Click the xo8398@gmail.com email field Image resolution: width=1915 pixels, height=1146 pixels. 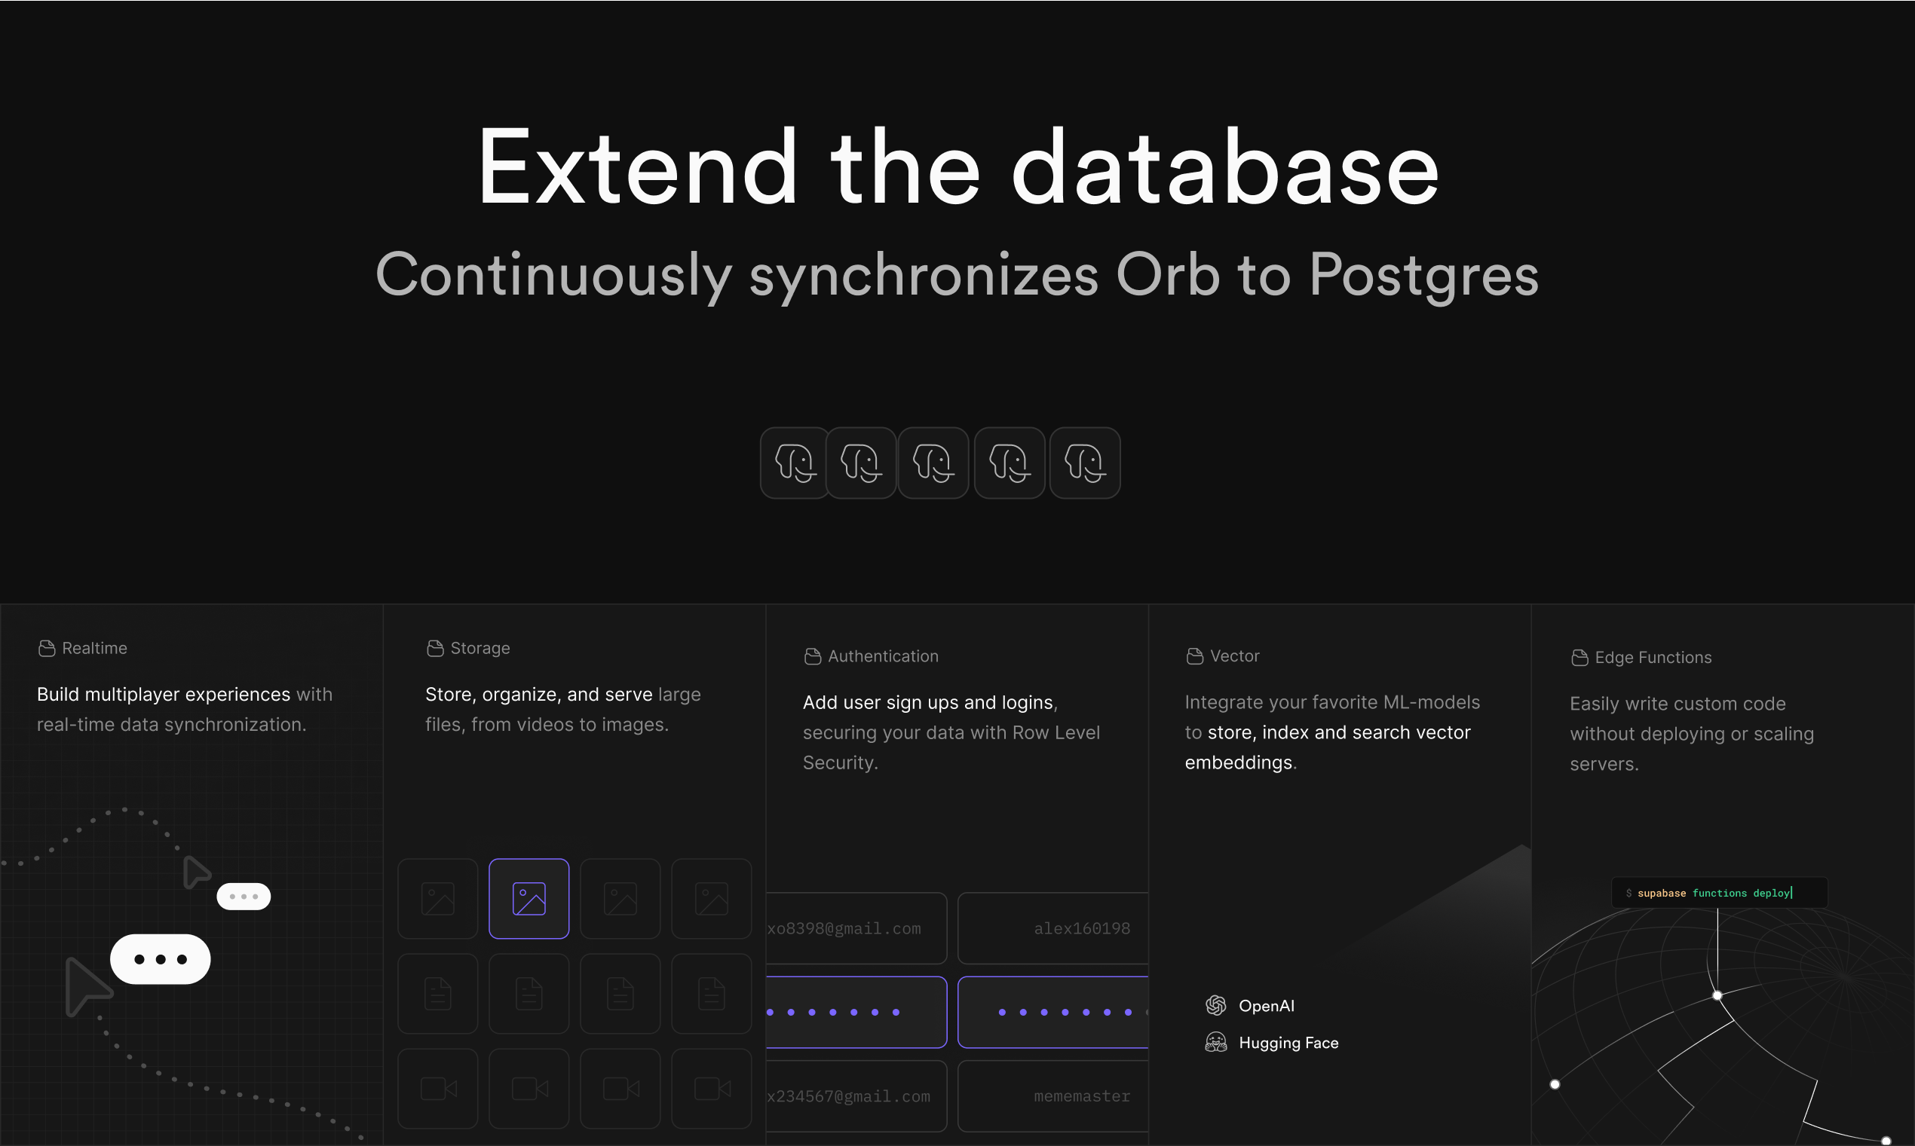tap(856, 928)
